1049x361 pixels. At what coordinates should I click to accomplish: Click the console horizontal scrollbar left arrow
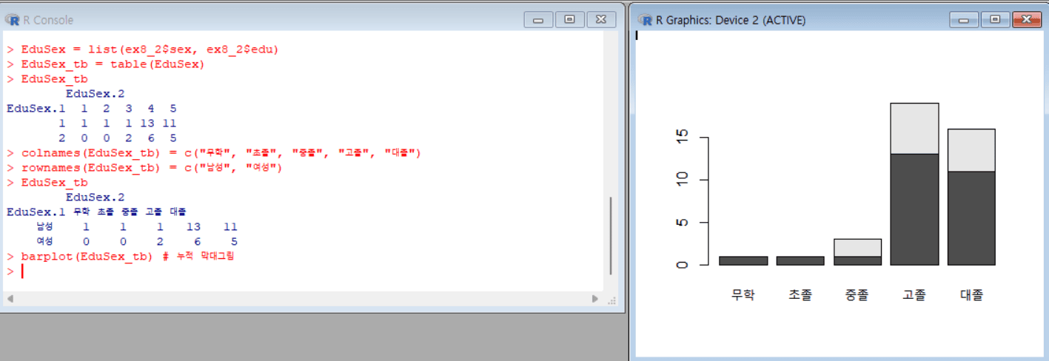pos(10,299)
